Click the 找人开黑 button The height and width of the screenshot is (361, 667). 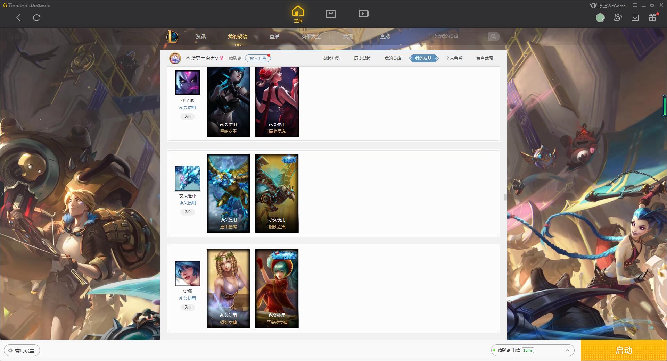(258, 58)
